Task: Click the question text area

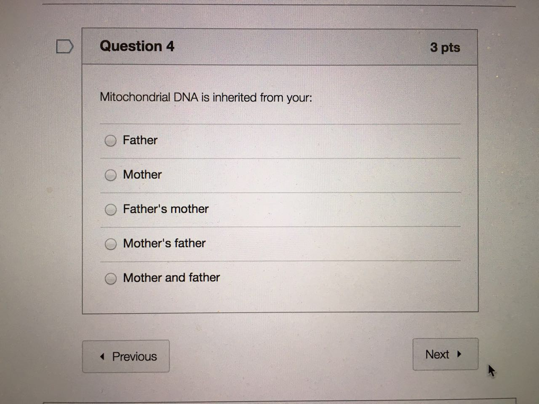Action: [205, 97]
